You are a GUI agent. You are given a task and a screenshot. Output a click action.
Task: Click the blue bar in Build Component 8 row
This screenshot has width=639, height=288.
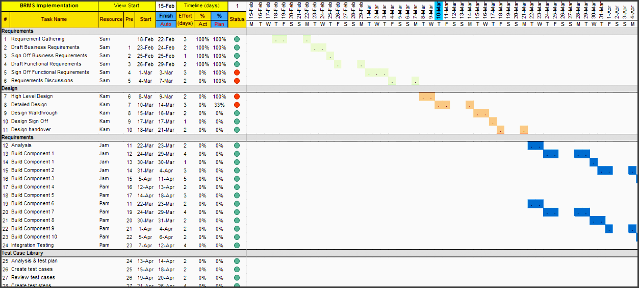597,221
